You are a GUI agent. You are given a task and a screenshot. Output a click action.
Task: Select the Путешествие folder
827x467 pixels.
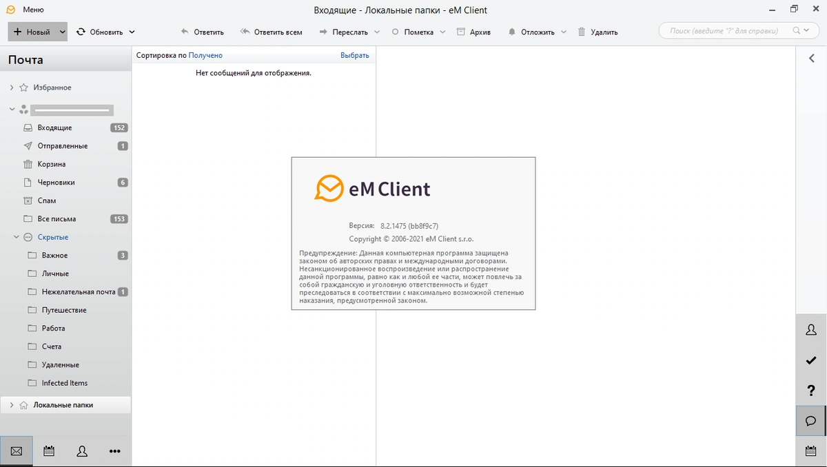65,310
